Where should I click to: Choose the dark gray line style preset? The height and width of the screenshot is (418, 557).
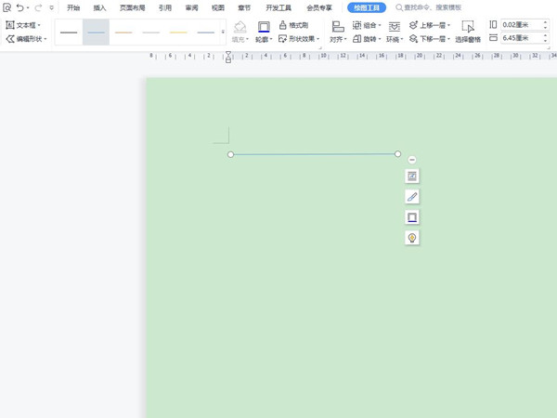[x=69, y=33]
